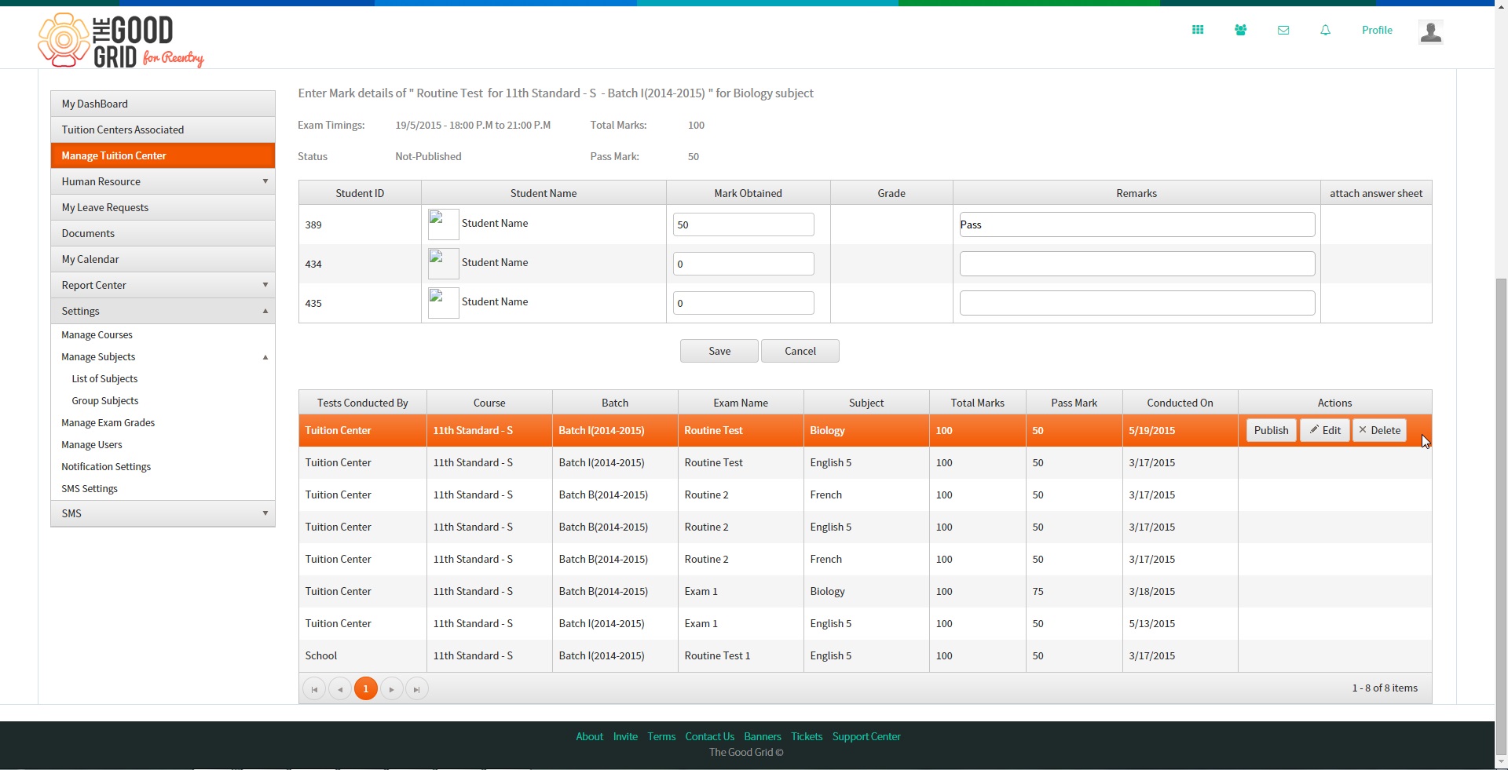The height and width of the screenshot is (770, 1508).
Task: Open Tuition Centers Associated menu item
Action: (163, 130)
